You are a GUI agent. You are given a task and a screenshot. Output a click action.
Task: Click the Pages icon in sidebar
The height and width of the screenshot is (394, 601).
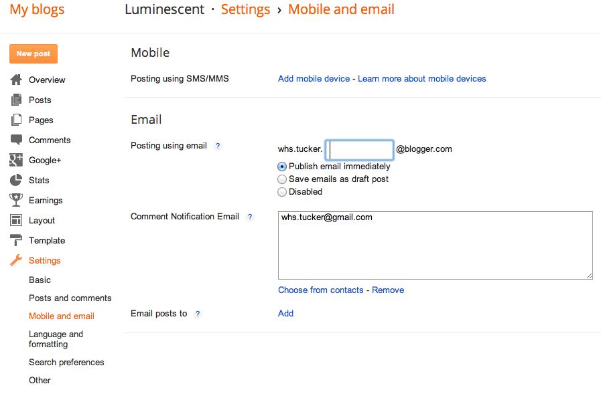[x=16, y=120]
